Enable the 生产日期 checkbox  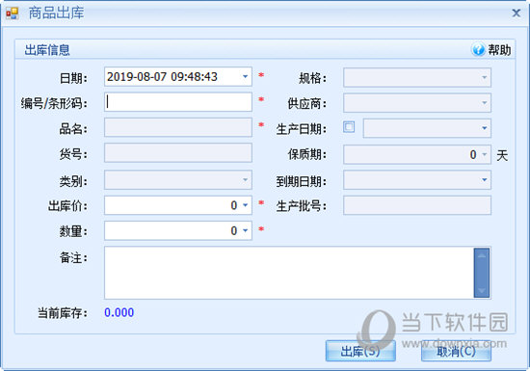coord(349,127)
